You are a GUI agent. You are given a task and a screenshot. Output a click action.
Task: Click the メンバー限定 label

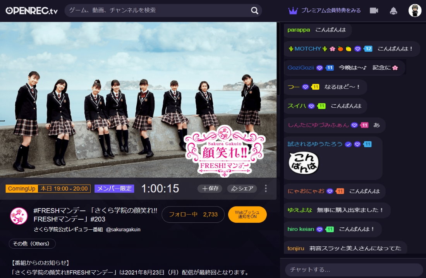(114, 188)
